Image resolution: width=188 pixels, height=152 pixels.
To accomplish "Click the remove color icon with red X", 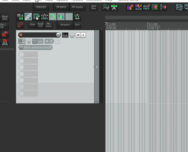I will point(130,7).
